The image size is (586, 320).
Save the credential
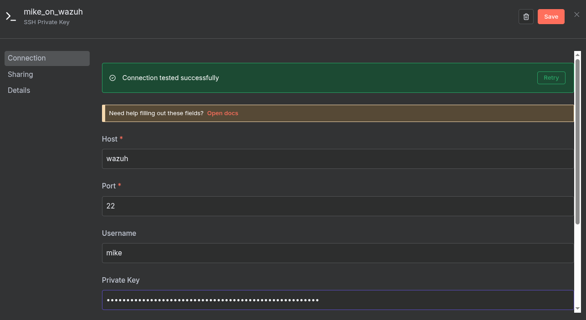tap(551, 17)
